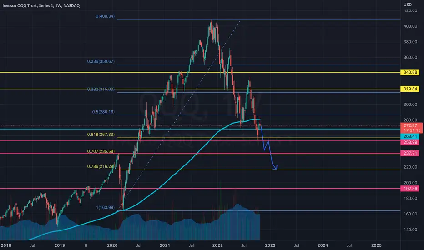Viewport: 424px width, 250px height.
Task: Click the 300.00 price axis value
Action: 410,105
